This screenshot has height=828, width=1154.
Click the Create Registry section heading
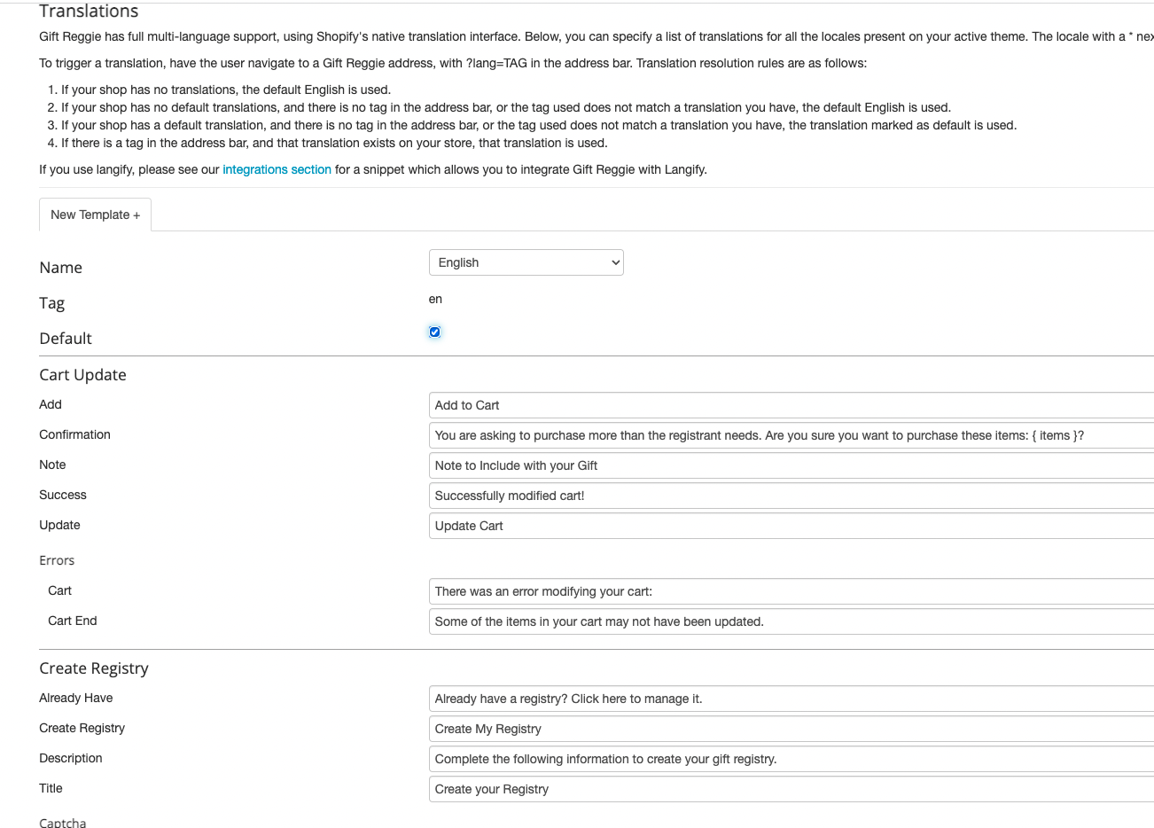pyautogui.click(x=94, y=668)
